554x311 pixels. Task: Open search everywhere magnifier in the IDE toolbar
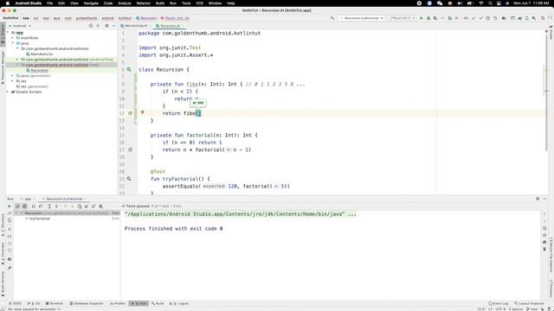click(x=543, y=18)
